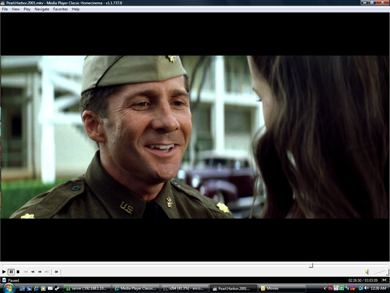The image size is (390, 293).
Task: Click the Pause button
Action: click(11, 272)
